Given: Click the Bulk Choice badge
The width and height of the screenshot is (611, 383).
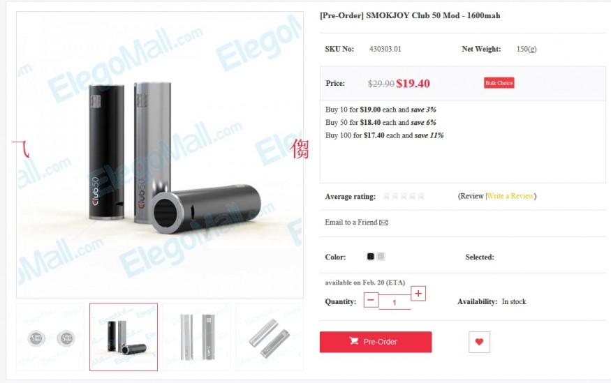Looking at the screenshot, I should pyautogui.click(x=499, y=83).
